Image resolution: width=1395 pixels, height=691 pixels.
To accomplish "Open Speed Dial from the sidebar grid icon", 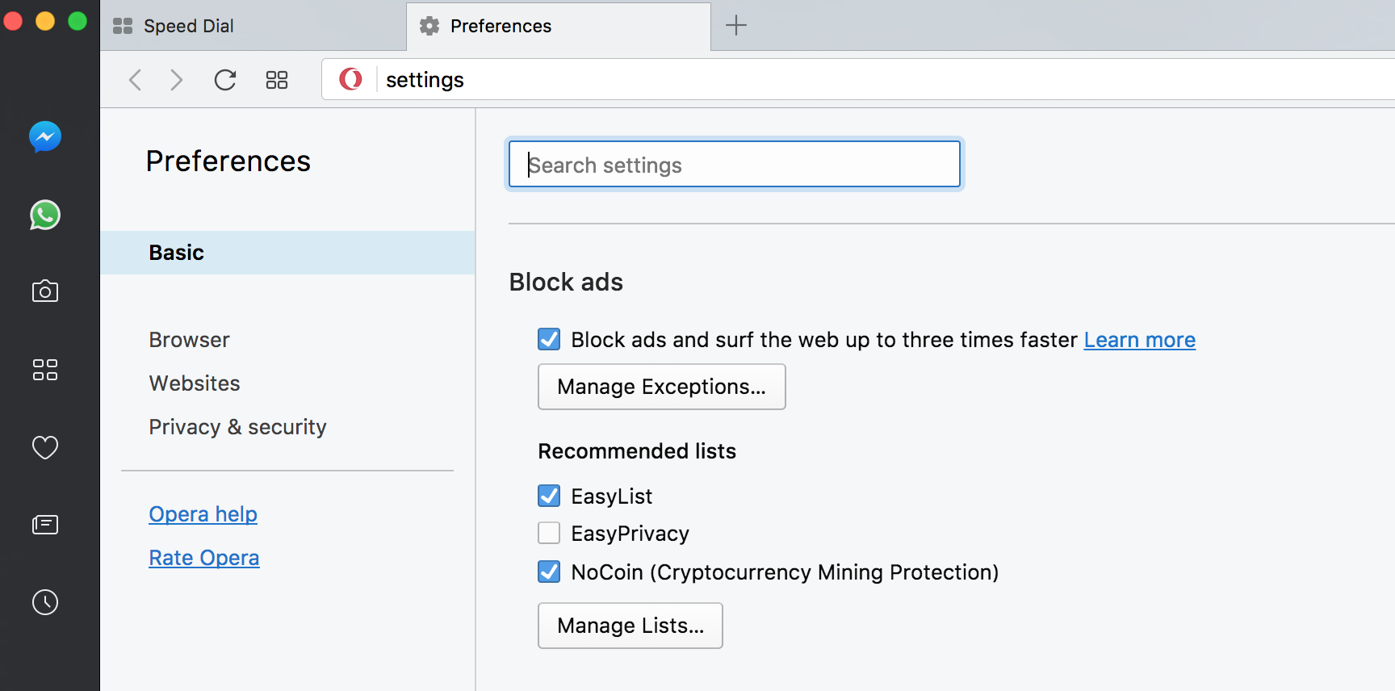I will (x=45, y=370).
